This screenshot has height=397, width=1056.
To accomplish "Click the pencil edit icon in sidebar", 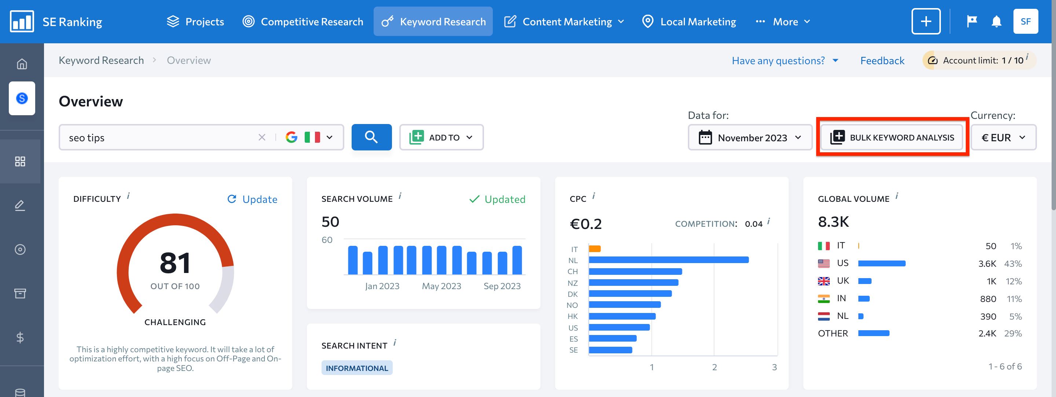I will click(20, 205).
